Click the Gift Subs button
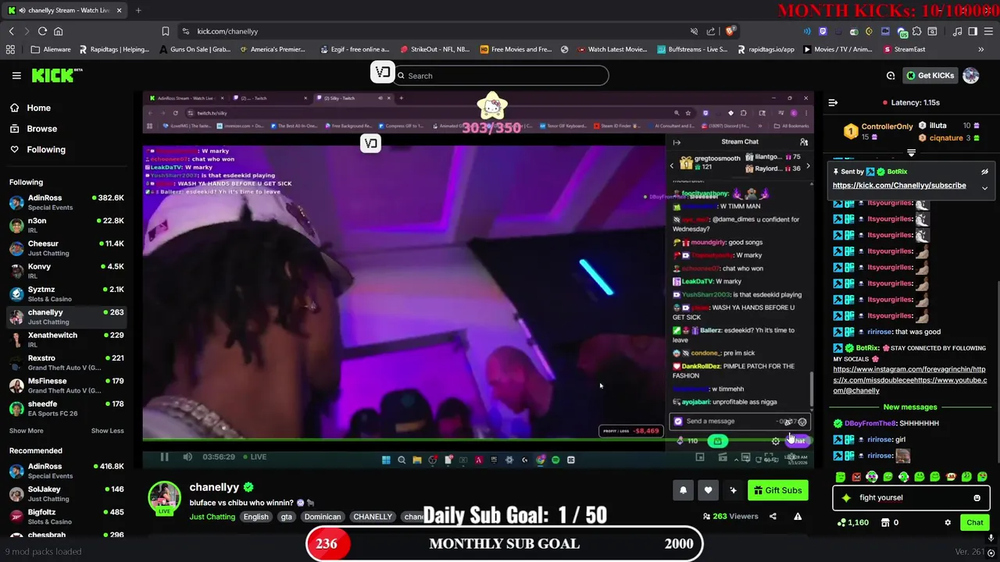1000x562 pixels. (777, 490)
